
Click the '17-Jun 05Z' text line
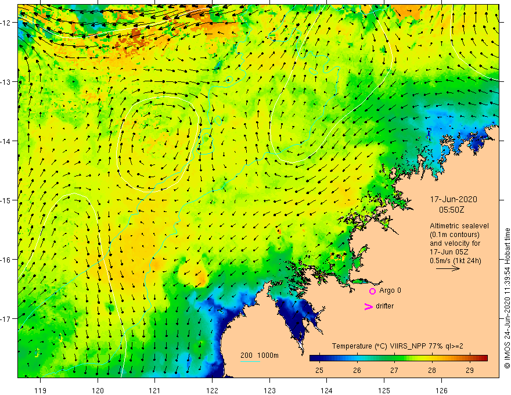click(x=449, y=252)
